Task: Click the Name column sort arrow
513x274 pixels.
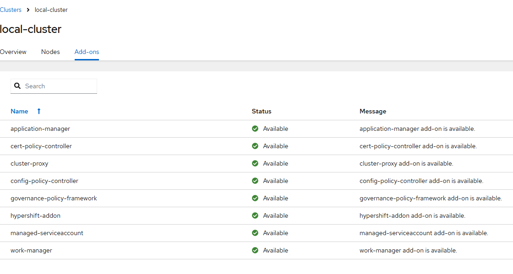Action: click(39, 111)
